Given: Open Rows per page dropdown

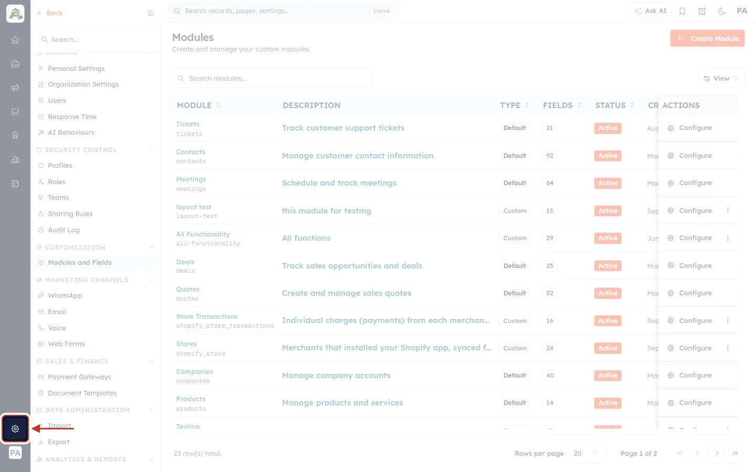Looking at the screenshot, I should [586, 454].
